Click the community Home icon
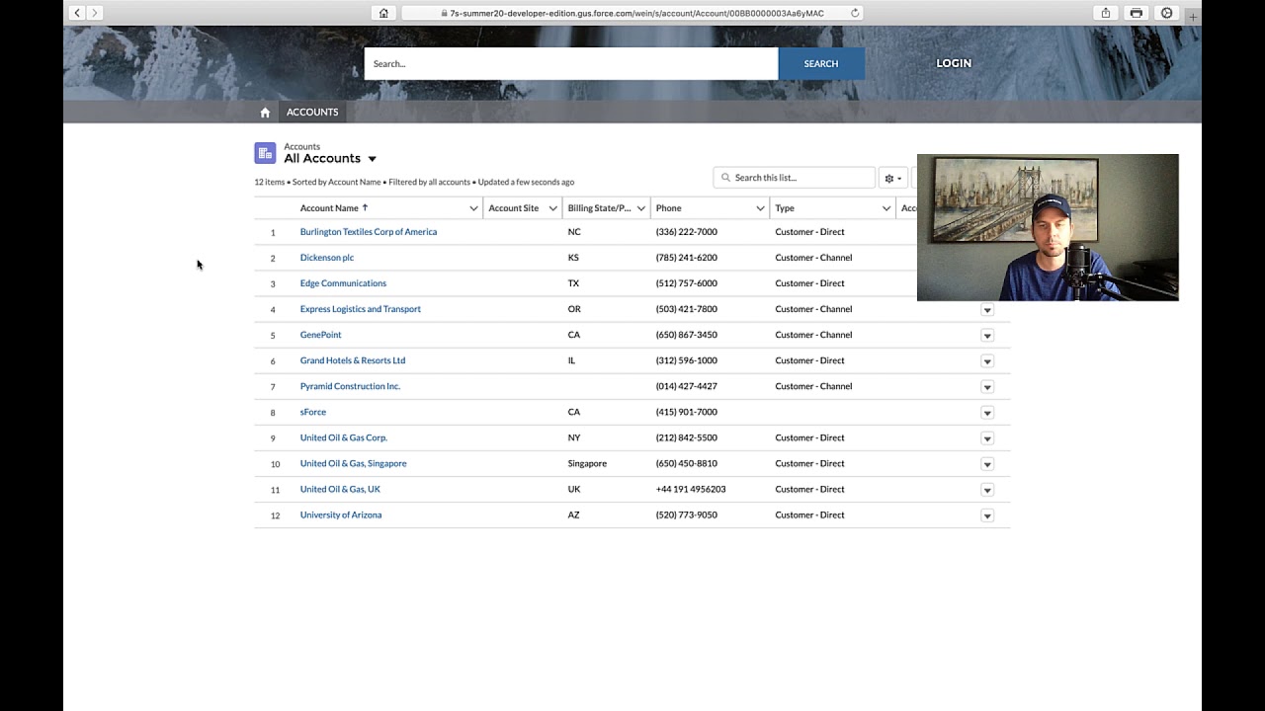Screen dimensions: 1265x711 click(x=265, y=113)
